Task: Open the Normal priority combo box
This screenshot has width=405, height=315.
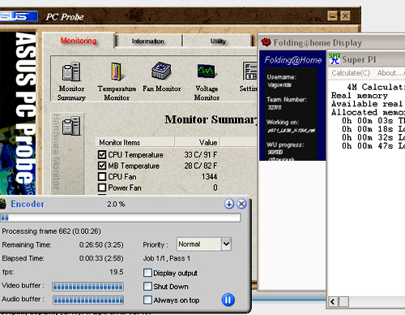Action: coord(204,244)
